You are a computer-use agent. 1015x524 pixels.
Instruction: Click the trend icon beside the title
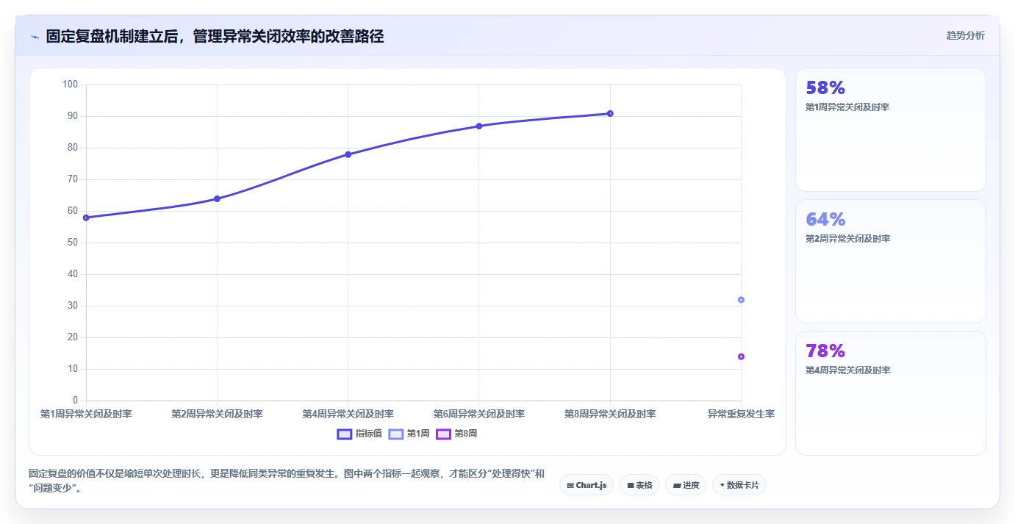tap(35, 37)
